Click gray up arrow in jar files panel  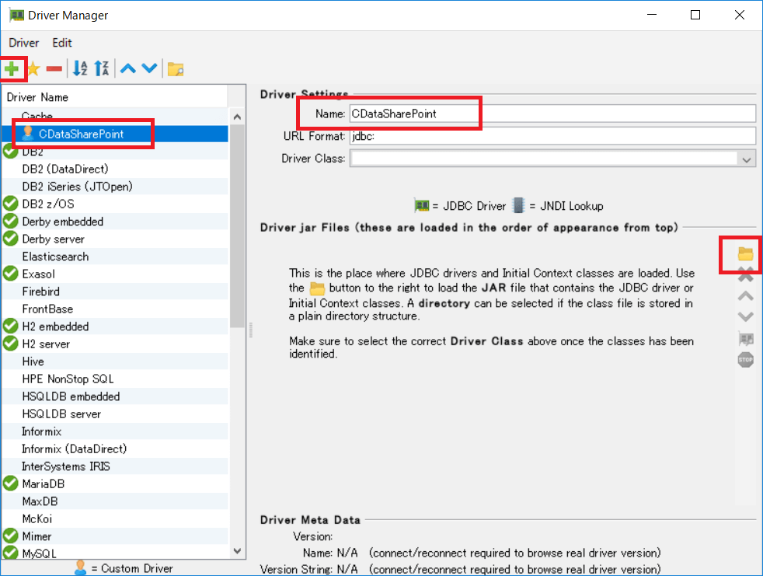click(745, 296)
